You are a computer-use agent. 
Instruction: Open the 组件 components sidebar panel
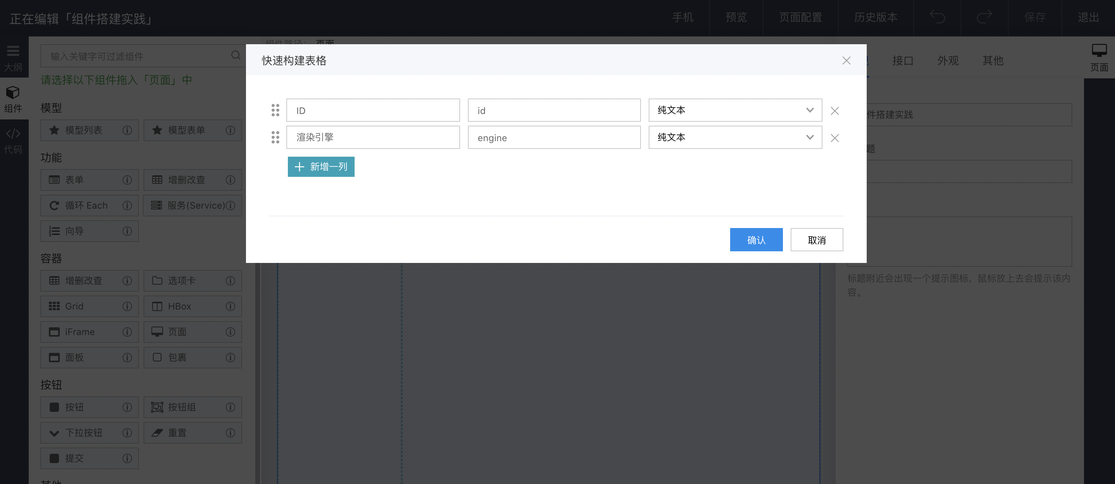tap(13, 99)
